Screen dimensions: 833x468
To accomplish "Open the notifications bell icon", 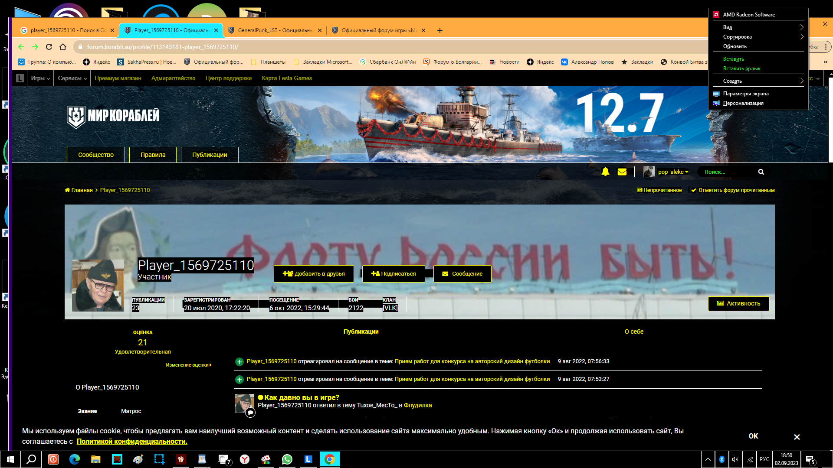I will pos(605,172).
